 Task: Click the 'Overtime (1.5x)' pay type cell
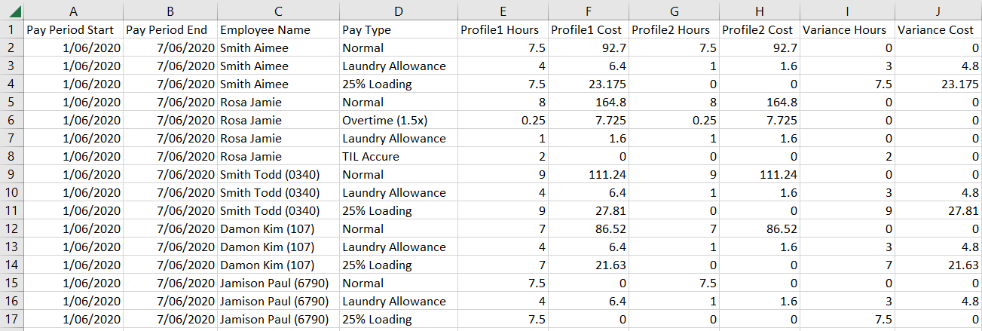coord(399,121)
